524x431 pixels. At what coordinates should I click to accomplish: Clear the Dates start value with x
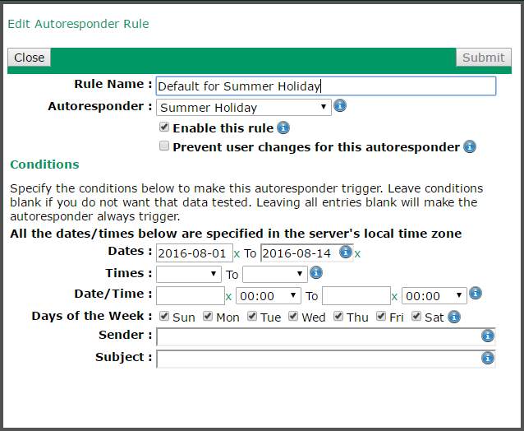click(237, 254)
